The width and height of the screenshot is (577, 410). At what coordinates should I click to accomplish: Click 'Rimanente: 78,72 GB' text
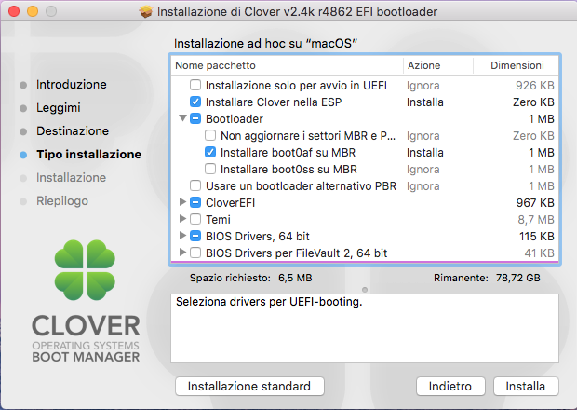coord(487,278)
